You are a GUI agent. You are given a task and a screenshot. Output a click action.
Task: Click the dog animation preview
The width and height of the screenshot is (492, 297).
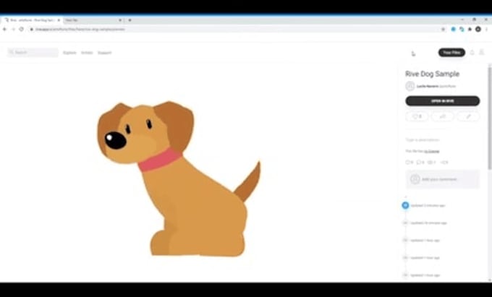179,178
